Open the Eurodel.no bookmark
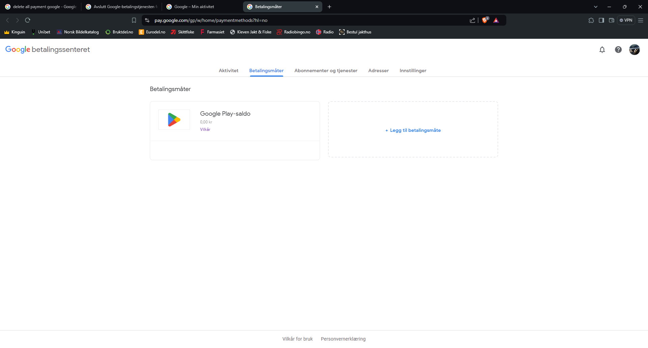648x348 pixels. pos(152,32)
